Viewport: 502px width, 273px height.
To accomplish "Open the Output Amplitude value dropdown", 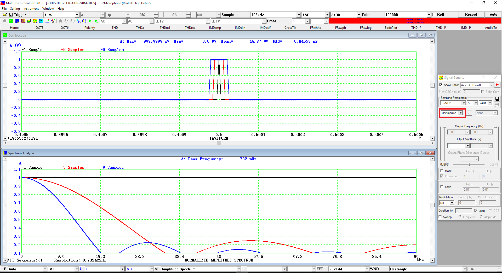I will tap(467, 146).
